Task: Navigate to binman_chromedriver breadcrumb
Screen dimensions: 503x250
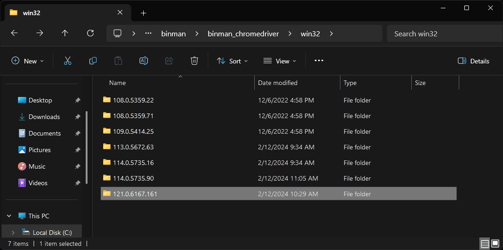Action: point(243,34)
